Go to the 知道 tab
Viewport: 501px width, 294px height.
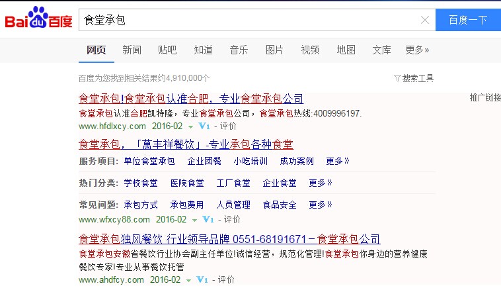click(x=203, y=50)
